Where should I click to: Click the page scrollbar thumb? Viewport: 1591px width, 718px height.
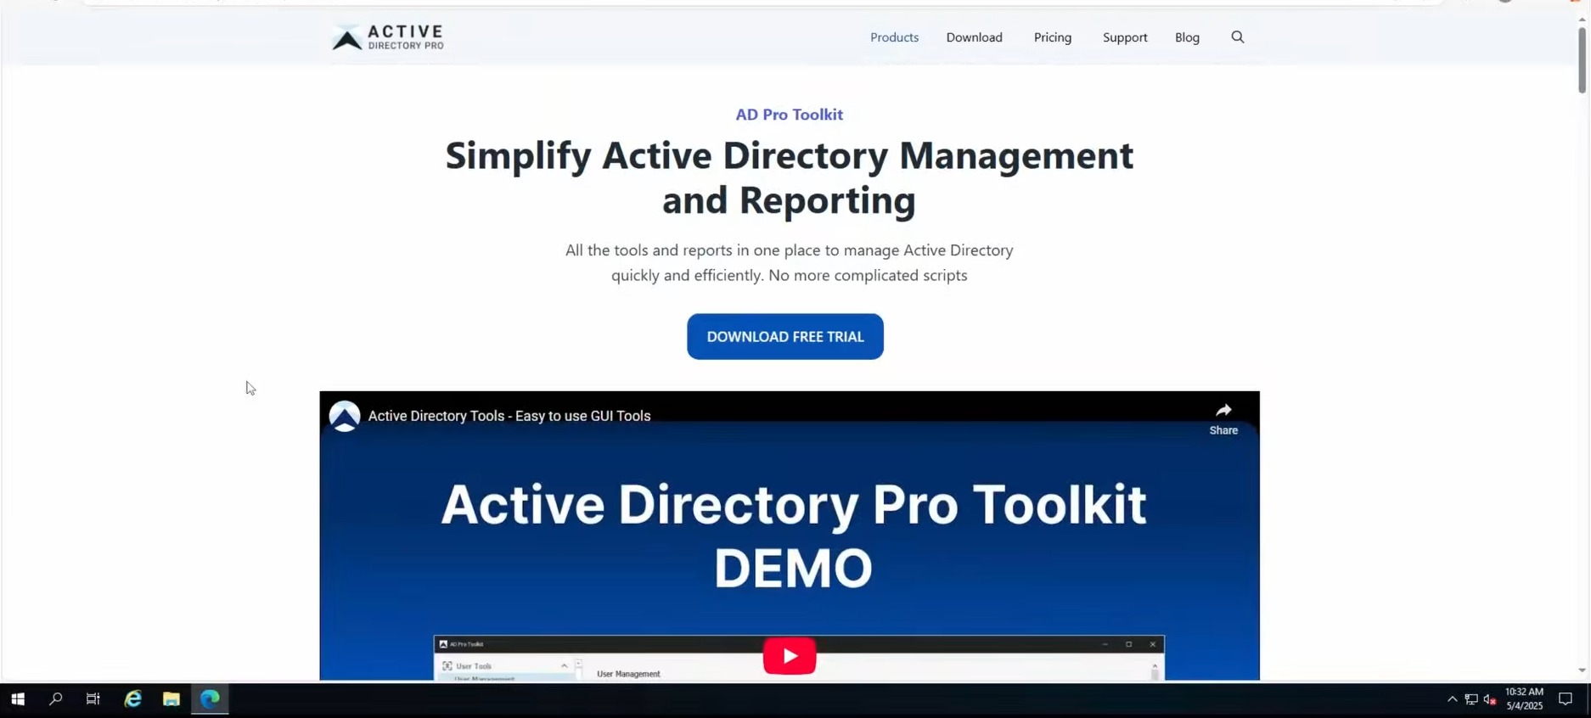(x=1582, y=60)
